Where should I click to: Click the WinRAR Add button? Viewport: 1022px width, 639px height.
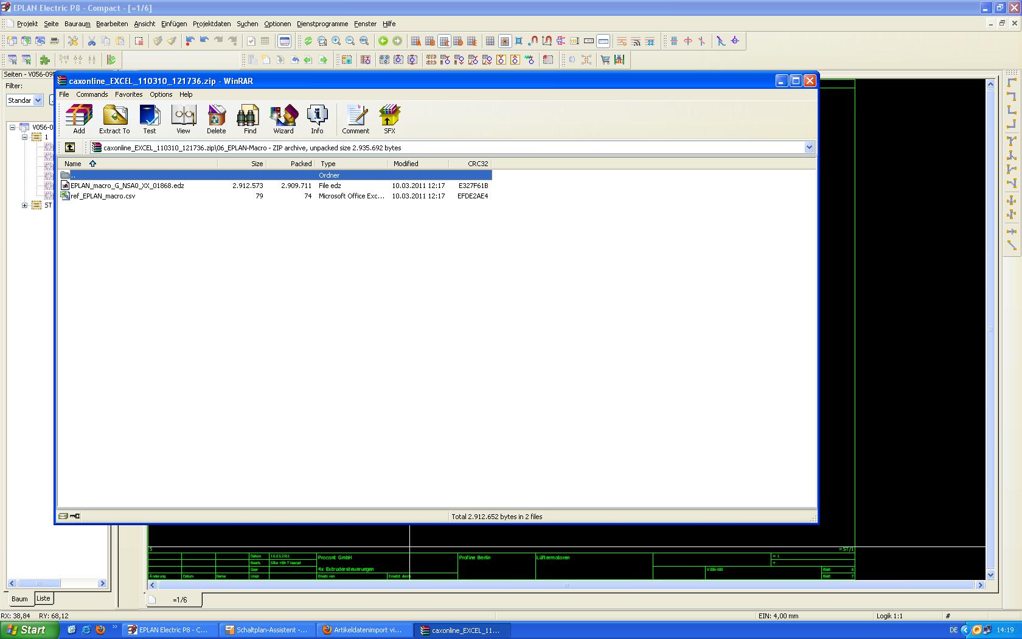click(79, 119)
